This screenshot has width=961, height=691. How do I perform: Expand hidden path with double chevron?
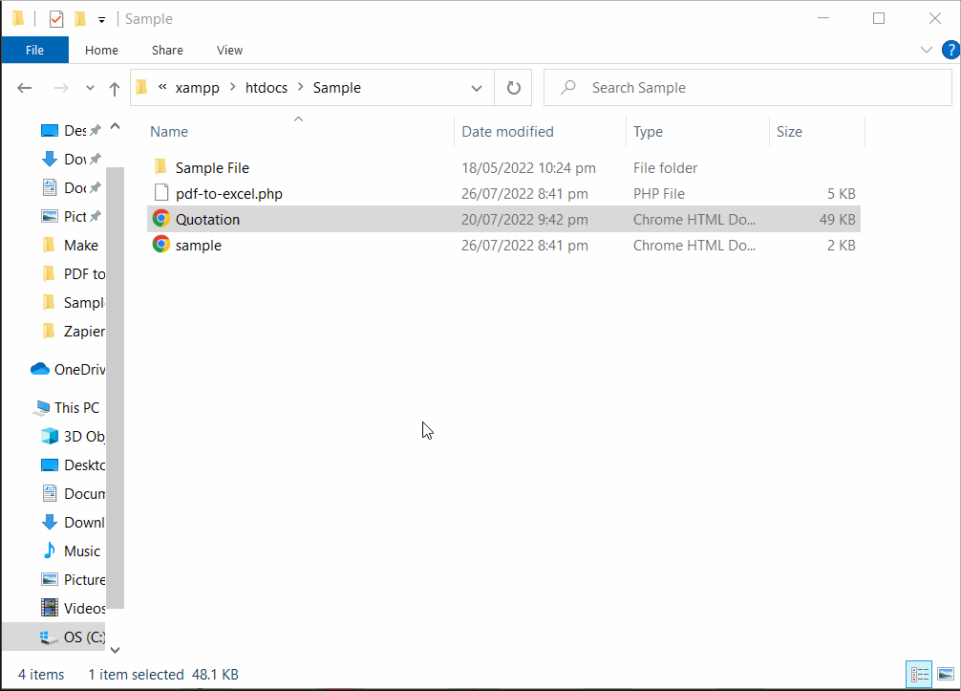coord(162,87)
